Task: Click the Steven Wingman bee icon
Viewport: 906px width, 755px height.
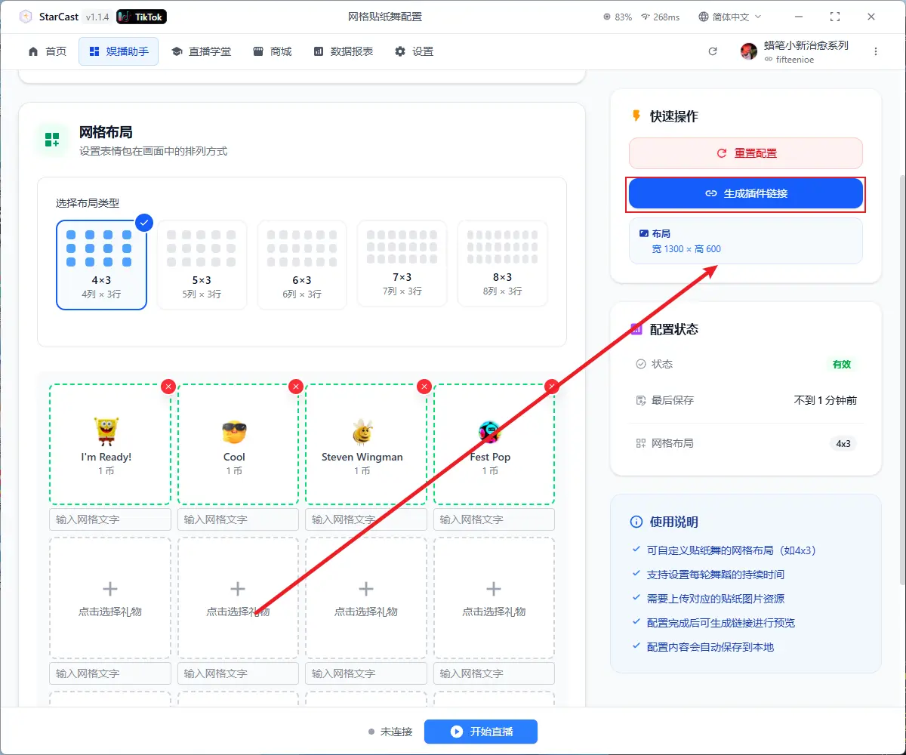Action: pos(362,432)
